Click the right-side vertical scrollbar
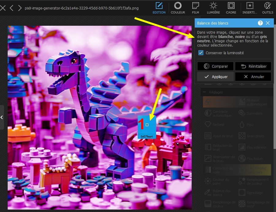 click(x=275, y=86)
